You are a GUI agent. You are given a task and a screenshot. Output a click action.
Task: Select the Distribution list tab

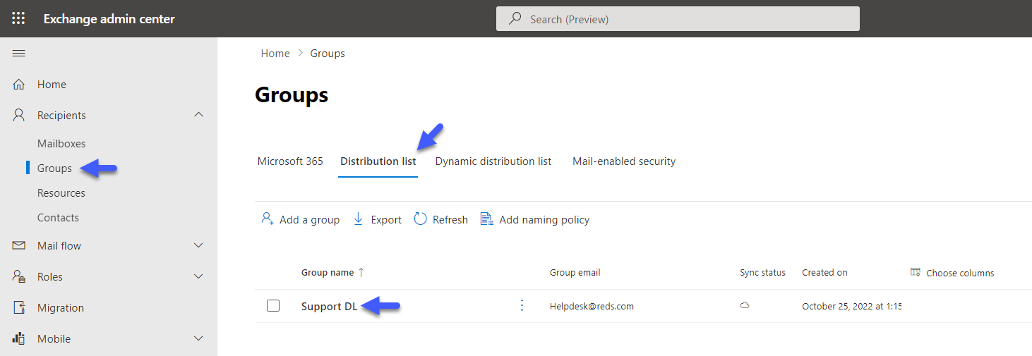pos(378,161)
